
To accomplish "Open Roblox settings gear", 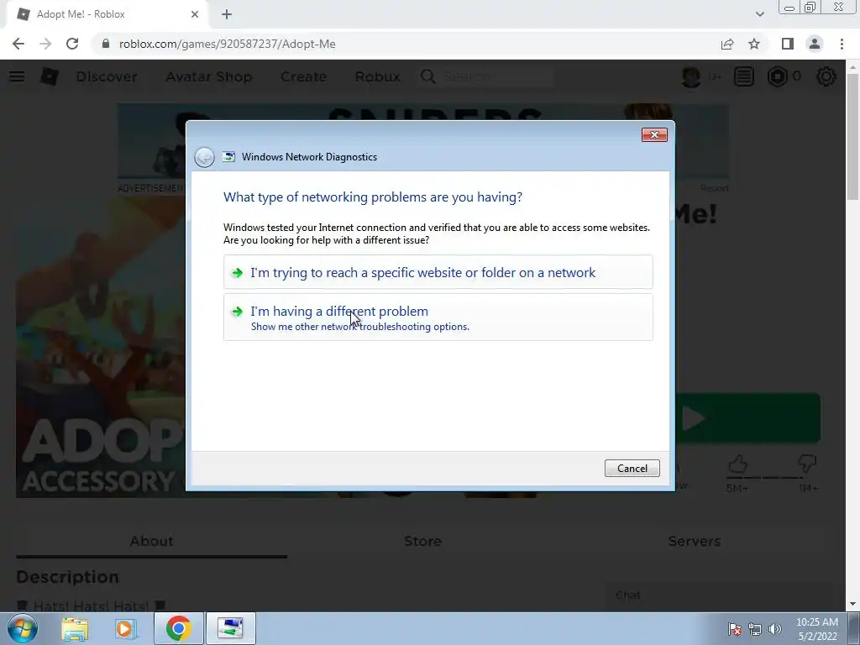I will 826,76.
